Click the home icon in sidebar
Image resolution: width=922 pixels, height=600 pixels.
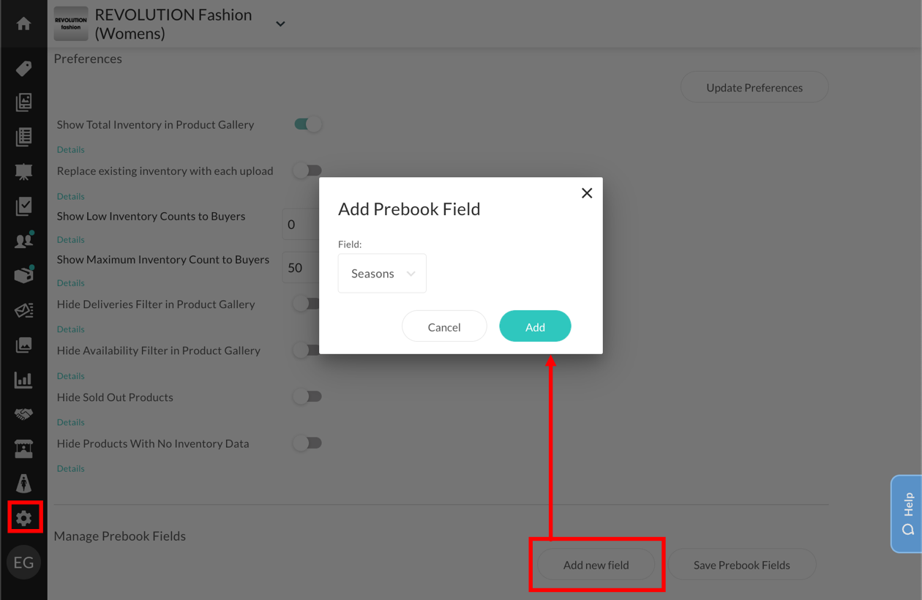pyautogui.click(x=23, y=23)
